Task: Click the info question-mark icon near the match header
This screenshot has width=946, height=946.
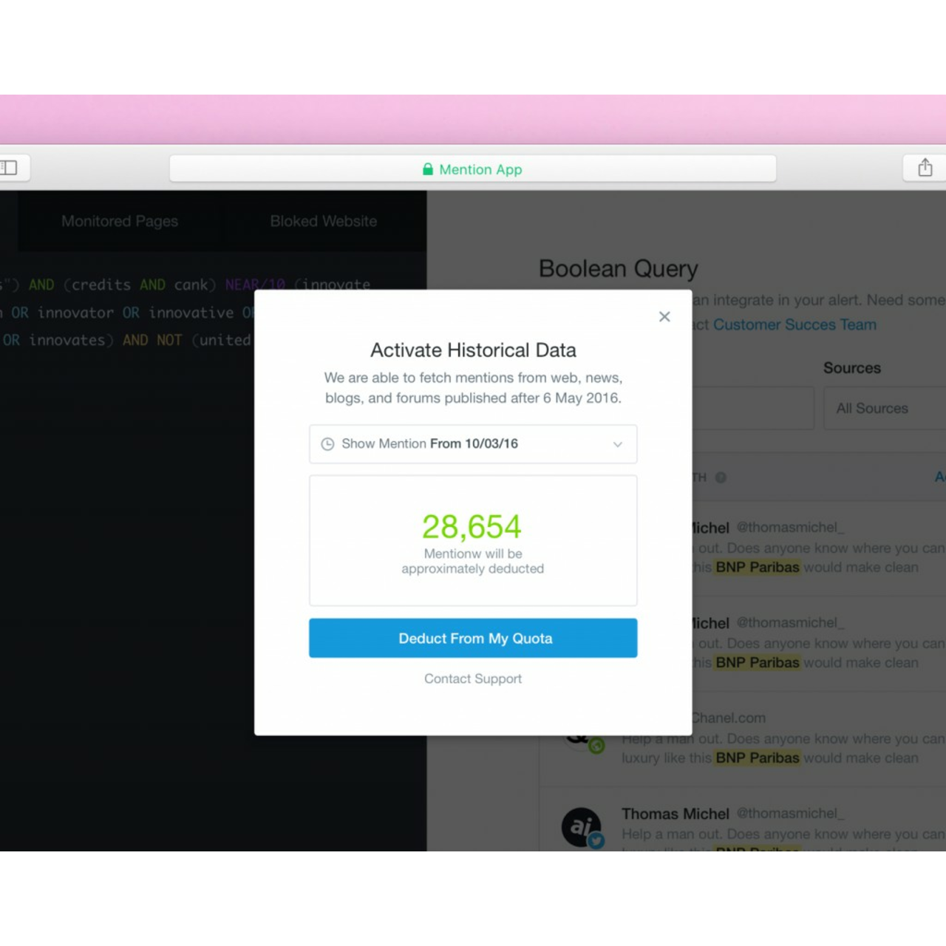Action: coord(721,477)
